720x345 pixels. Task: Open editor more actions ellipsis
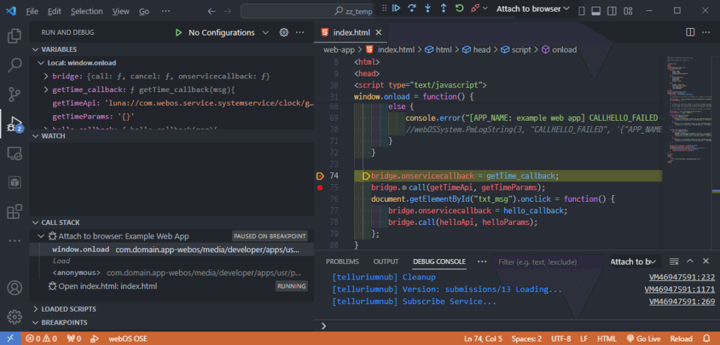(705, 32)
